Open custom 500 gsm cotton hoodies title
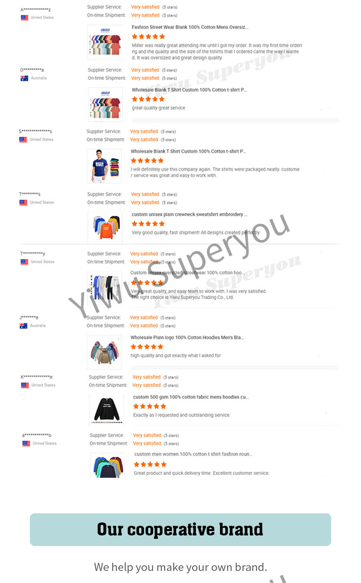Image resolution: width=361 pixels, height=583 pixels. pyautogui.click(x=191, y=397)
